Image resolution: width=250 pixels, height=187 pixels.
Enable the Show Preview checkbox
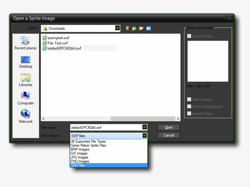[189, 36]
